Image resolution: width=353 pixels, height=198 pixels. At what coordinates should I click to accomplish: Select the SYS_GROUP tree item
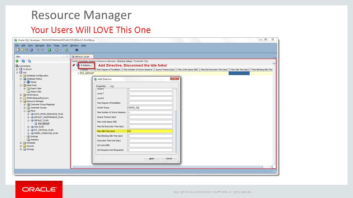[x=43, y=124]
